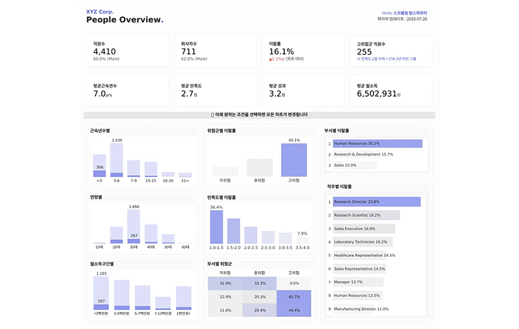This screenshot has width=519, height=329.
Task: Select the 'Laboratory Technician 16.2%' job row
Action: coord(363,242)
